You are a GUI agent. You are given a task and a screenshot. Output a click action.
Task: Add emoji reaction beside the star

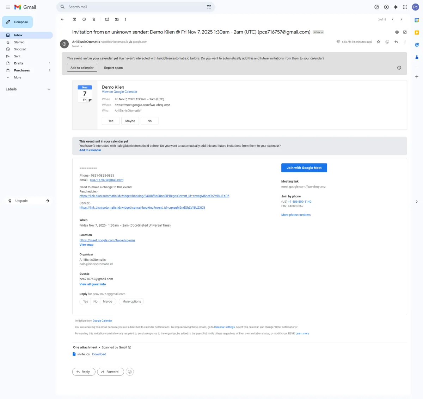(x=387, y=42)
